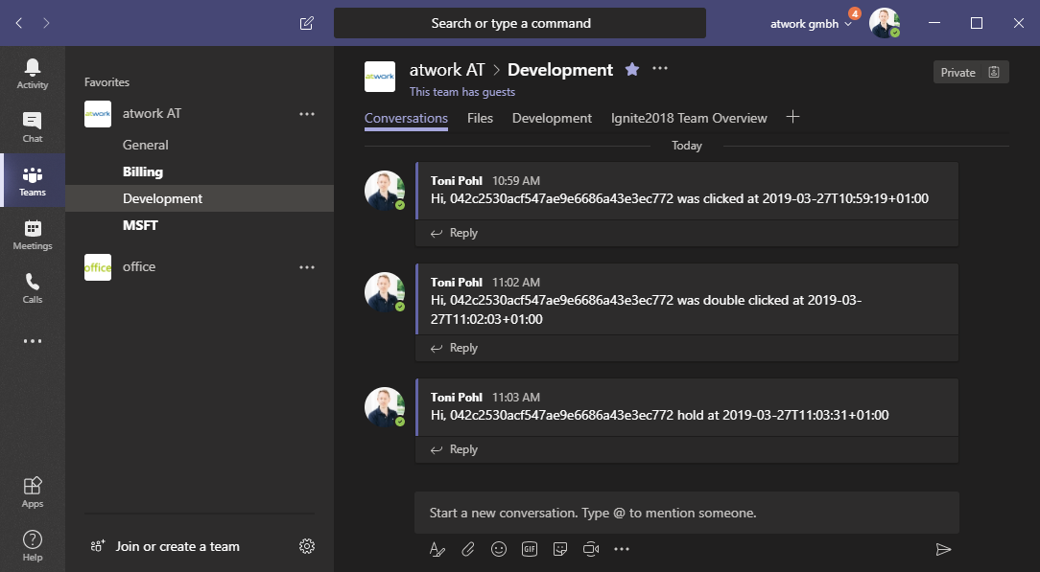This screenshot has width=1040, height=572.
Task: Open more options for office team
Action: [x=307, y=267]
